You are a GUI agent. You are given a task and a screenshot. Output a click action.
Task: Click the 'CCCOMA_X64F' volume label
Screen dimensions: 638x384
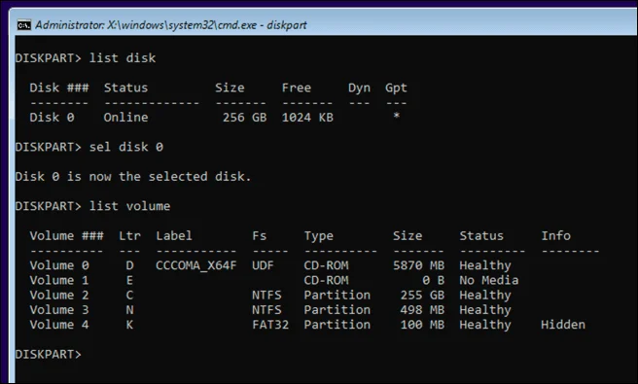coord(196,265)
